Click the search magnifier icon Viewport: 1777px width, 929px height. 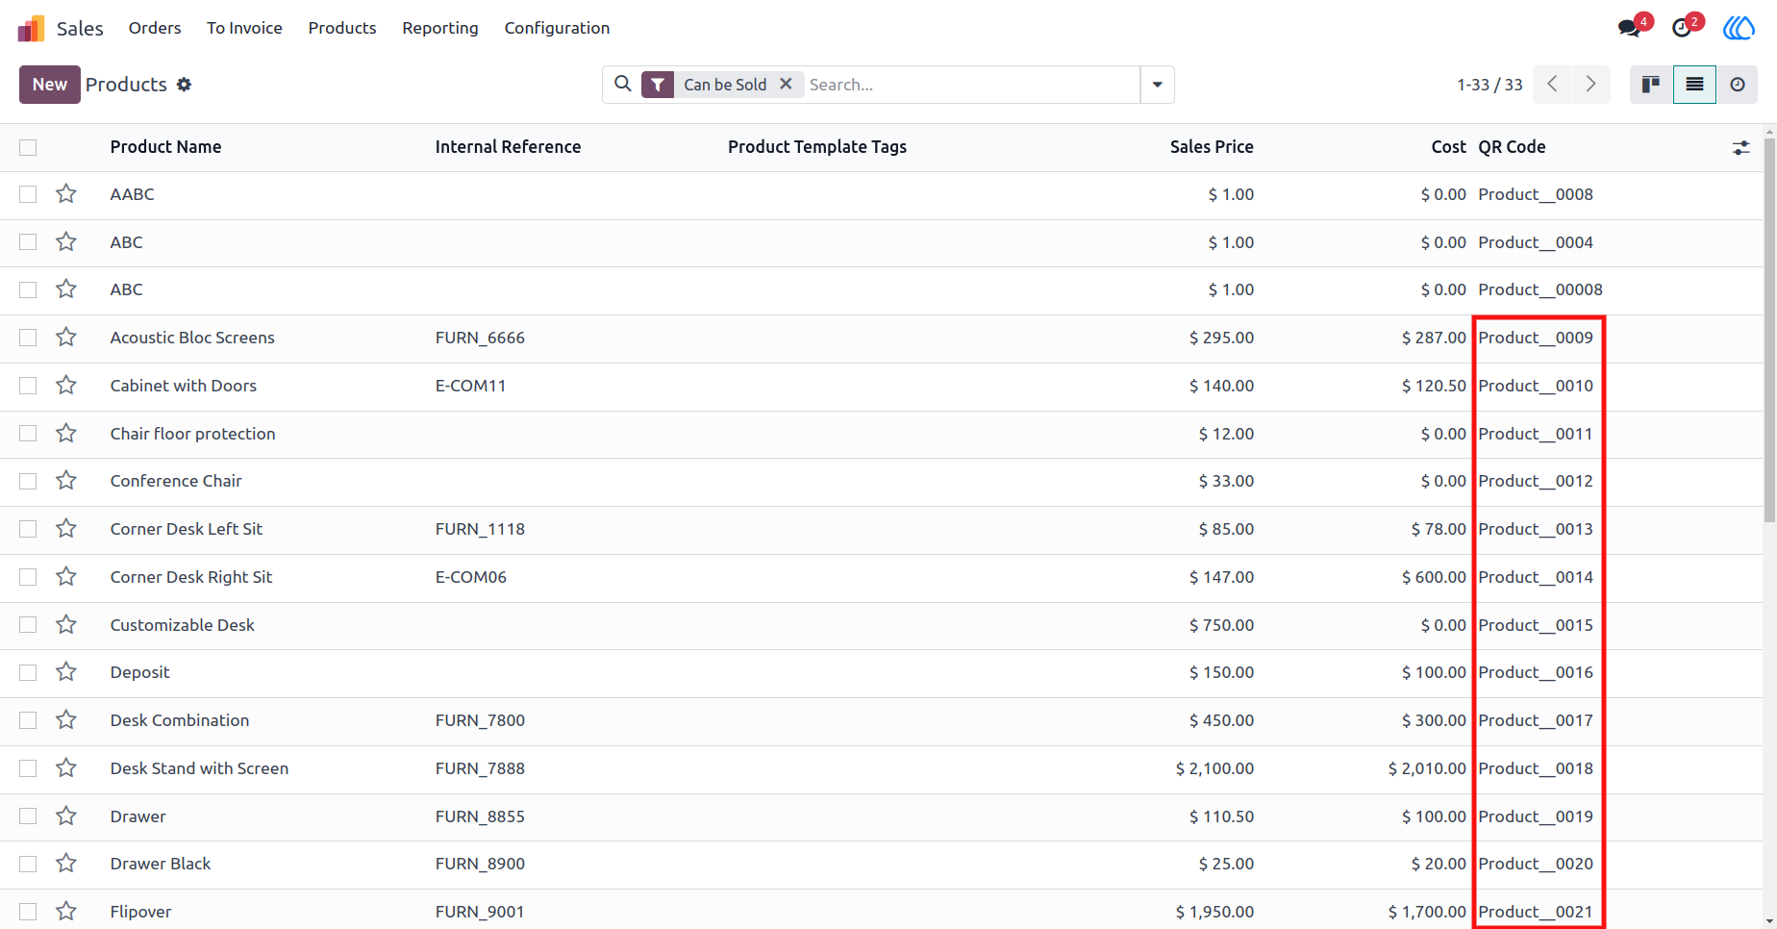(x=623, y=84)
